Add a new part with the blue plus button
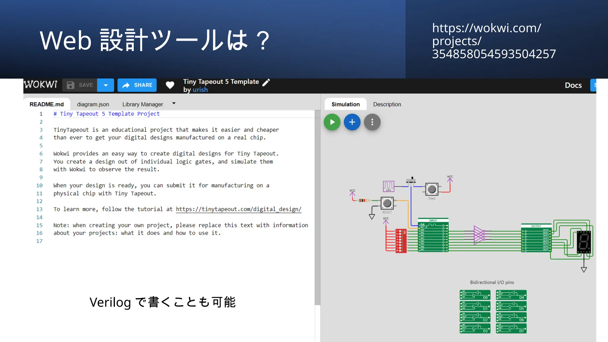Image resolution: width=608 pixels, height=342 pixels. click(352, 122)
